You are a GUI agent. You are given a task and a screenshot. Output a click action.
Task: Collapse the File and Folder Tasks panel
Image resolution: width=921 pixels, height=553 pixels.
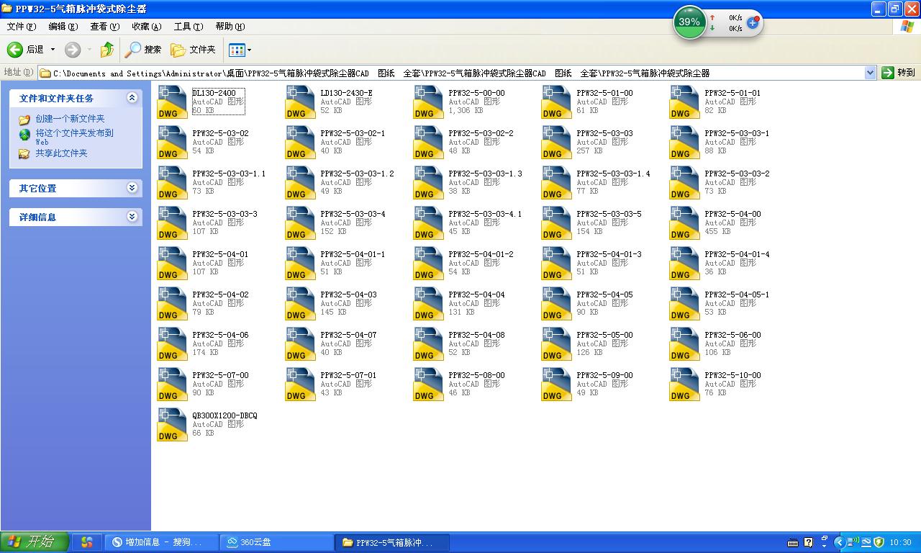point(132,98)
